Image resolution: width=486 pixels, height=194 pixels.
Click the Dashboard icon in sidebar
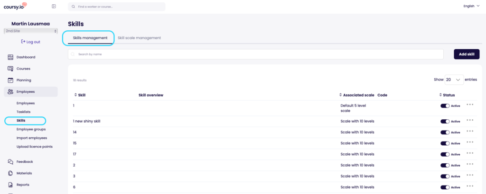10,57
